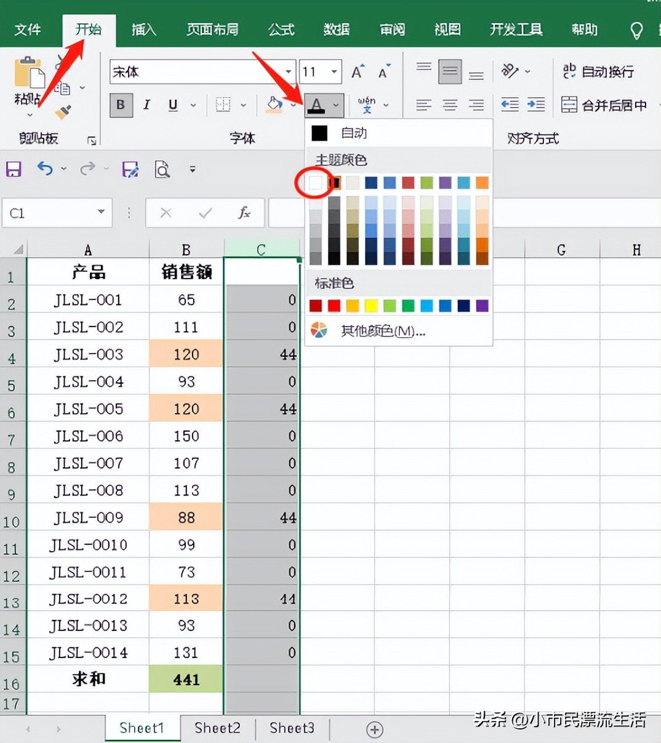661x743 pixels.
Task: Click the print preview magnifier icon
Action: click(x=162, y=169)
